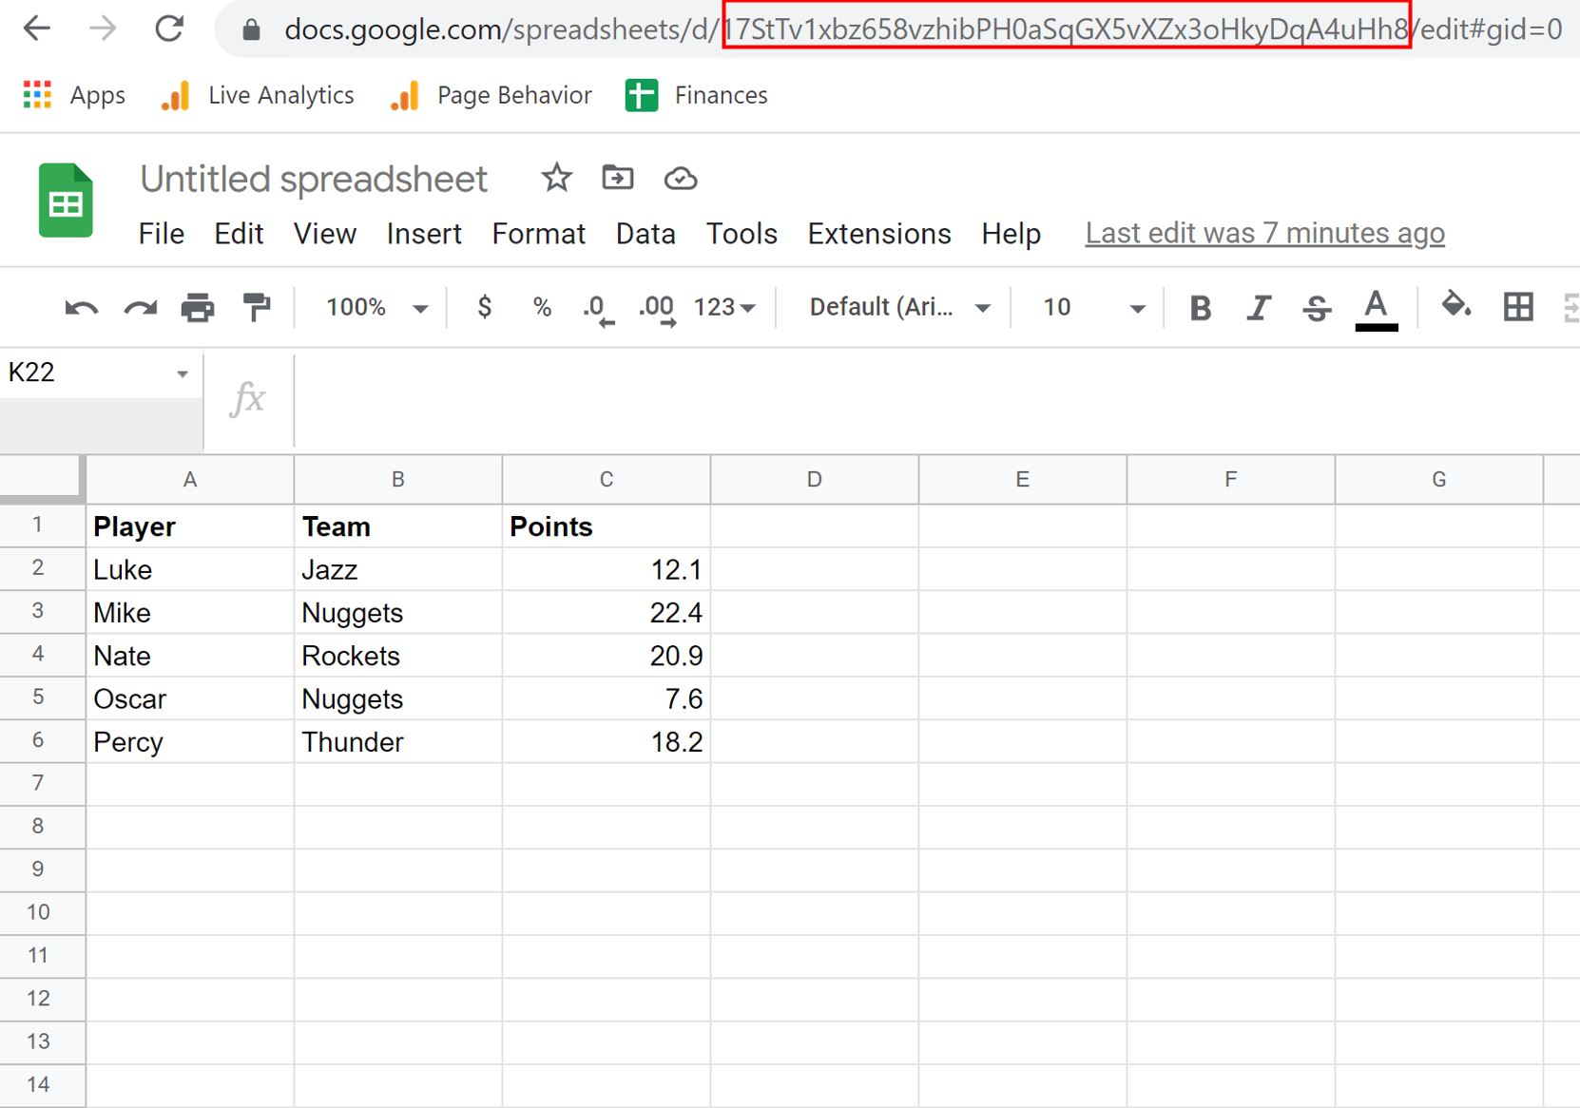Expand the 100% zoom dropdown

[x=376, y=308]
